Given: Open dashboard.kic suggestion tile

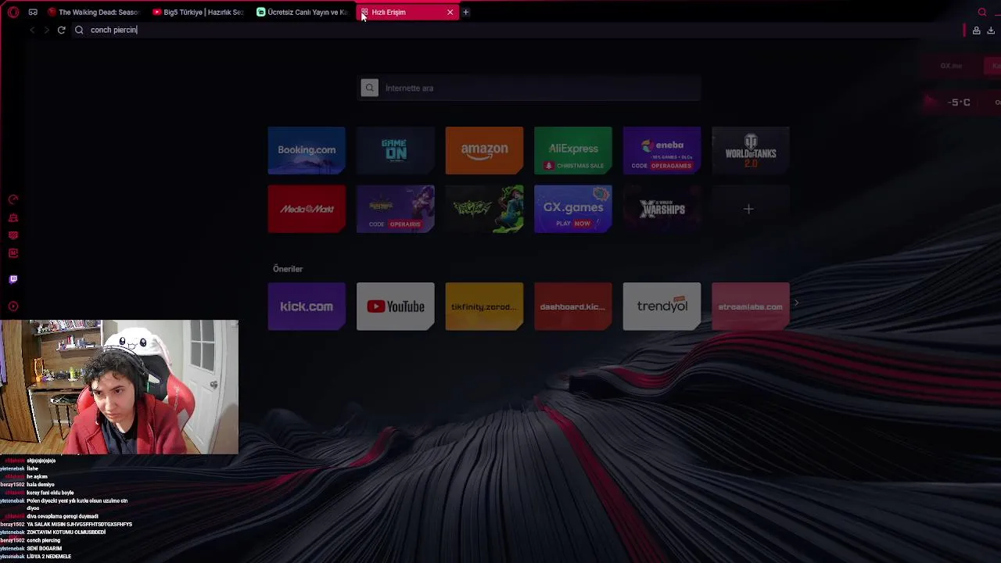Looking at the screenshot, I should pos(573,307).
